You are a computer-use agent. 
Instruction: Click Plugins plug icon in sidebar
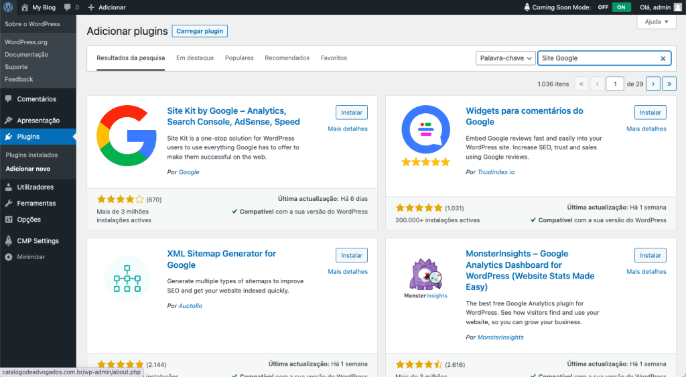coord(8,137)
